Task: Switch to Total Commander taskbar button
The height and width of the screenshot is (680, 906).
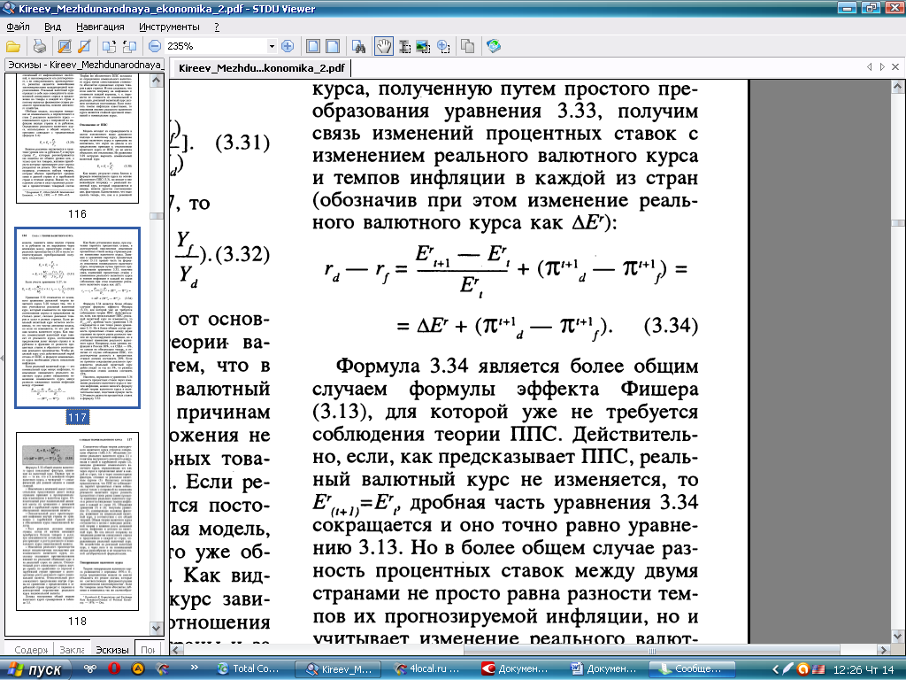Action: click(250, 669)
